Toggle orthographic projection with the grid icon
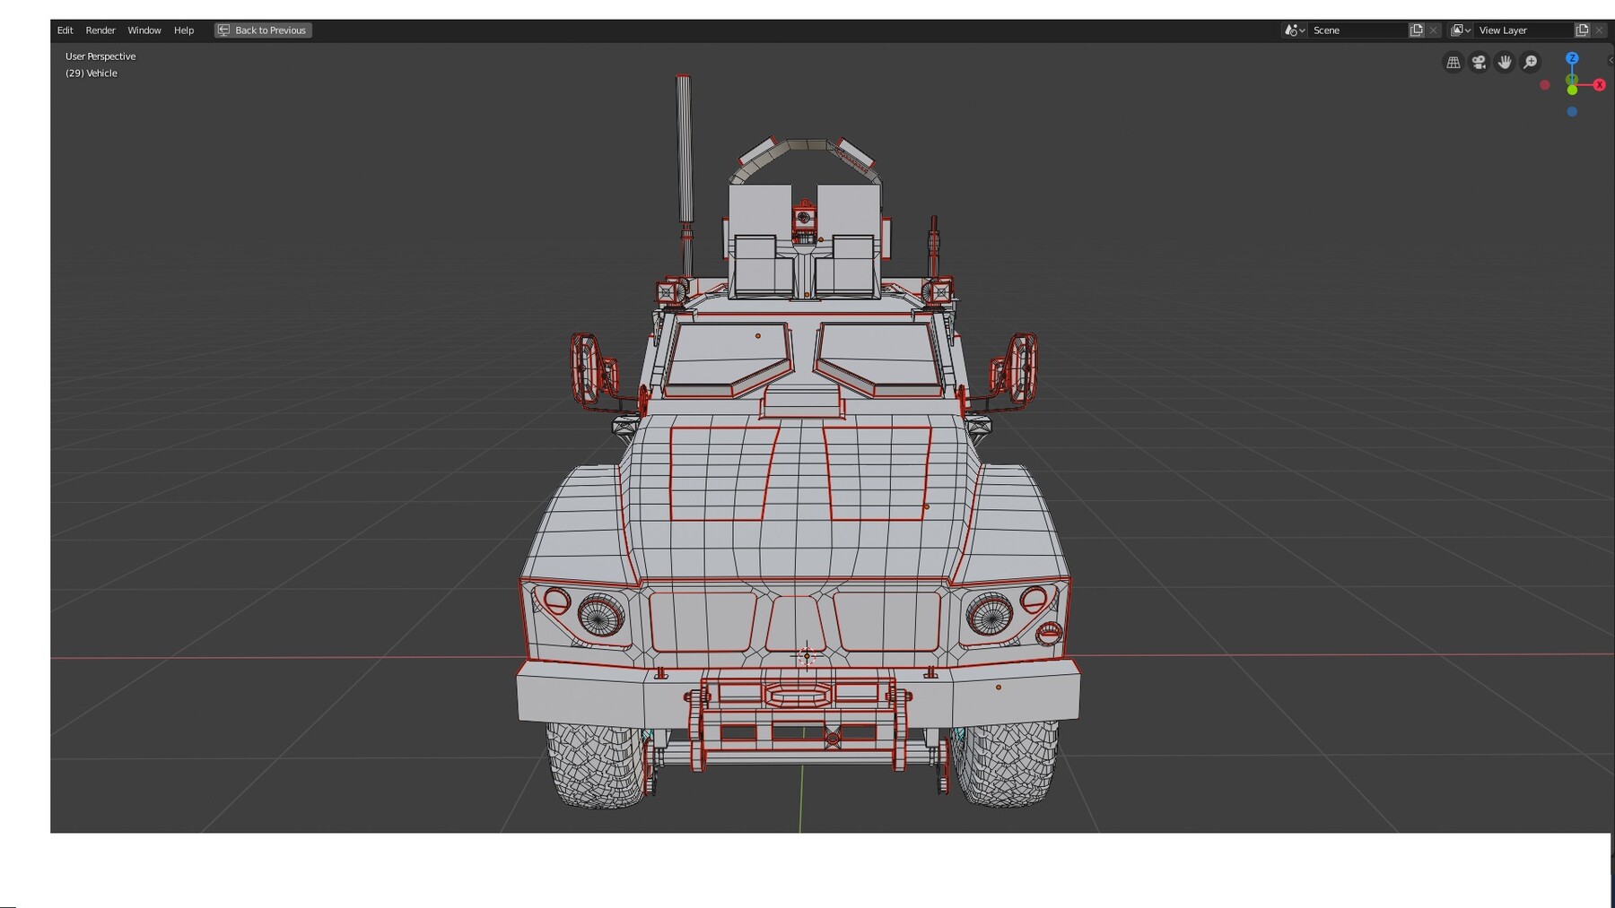 pos(1453,62)
